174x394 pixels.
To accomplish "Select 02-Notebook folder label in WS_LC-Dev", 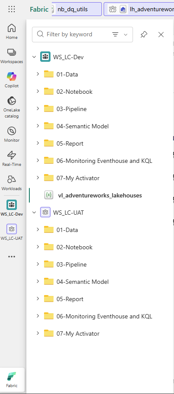I will click(x=75, y=92).
